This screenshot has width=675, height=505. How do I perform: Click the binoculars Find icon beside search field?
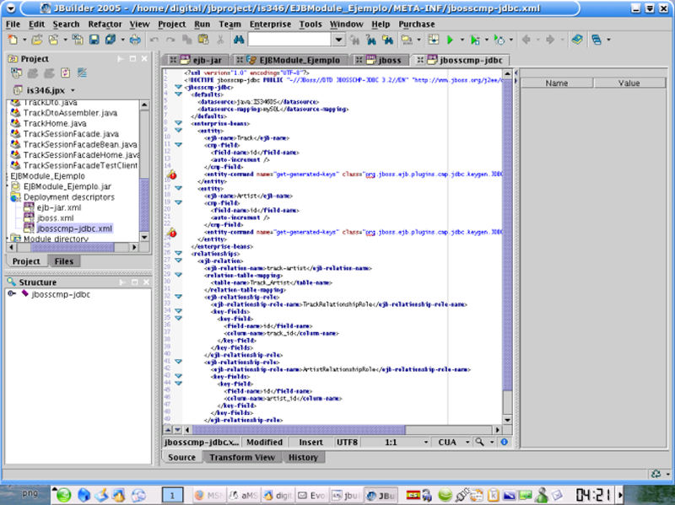239,40
